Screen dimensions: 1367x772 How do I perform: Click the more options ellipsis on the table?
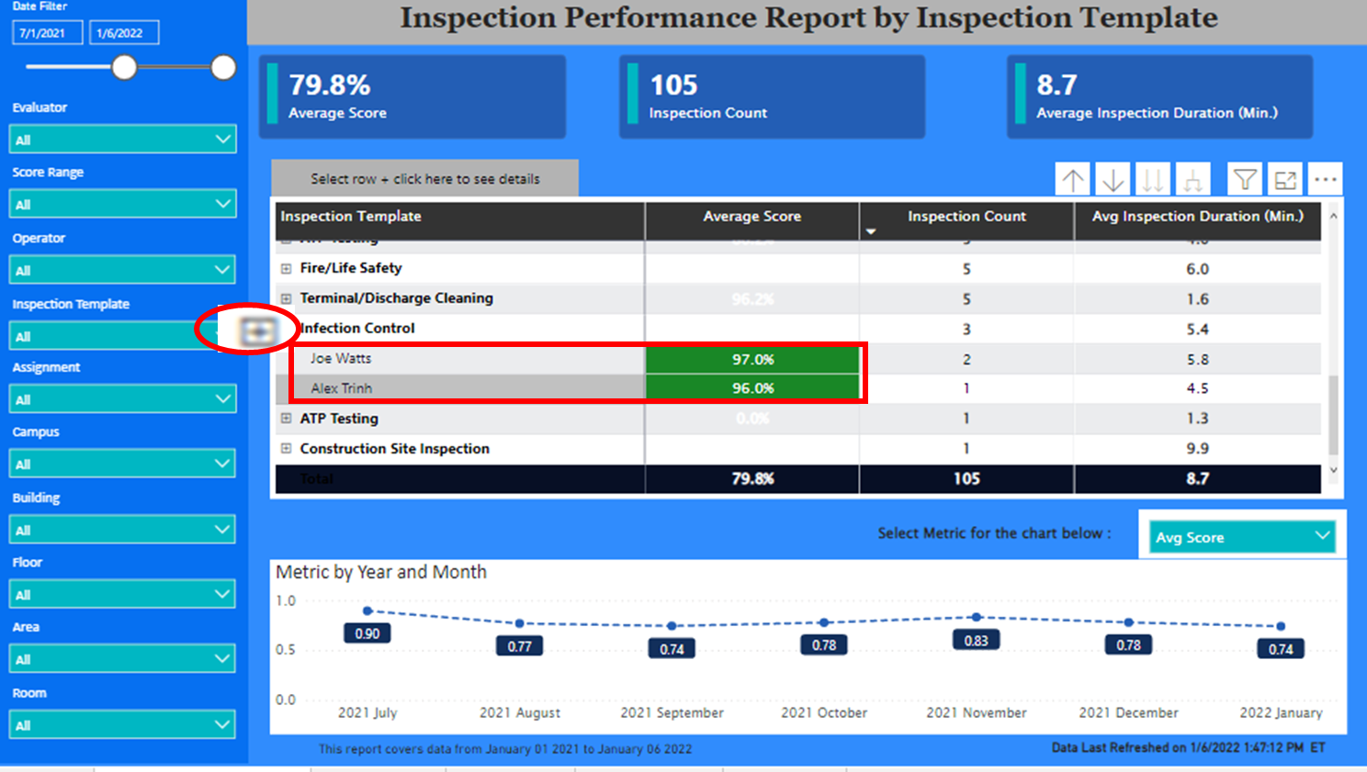(1326, 179)
